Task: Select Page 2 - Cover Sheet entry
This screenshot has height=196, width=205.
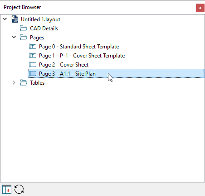Action: 63,65
